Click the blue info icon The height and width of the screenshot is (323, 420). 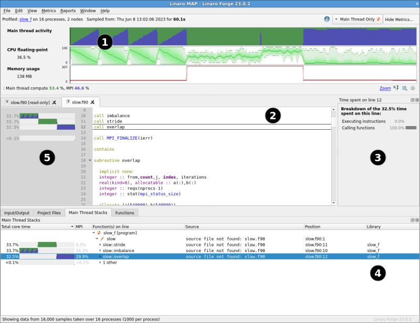[327, 19]
